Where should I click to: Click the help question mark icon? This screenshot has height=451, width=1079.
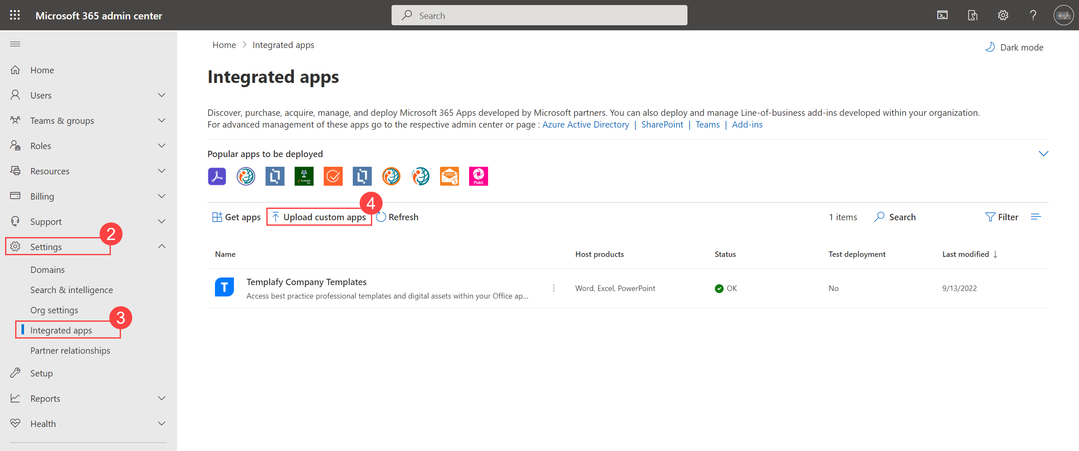1033,15
